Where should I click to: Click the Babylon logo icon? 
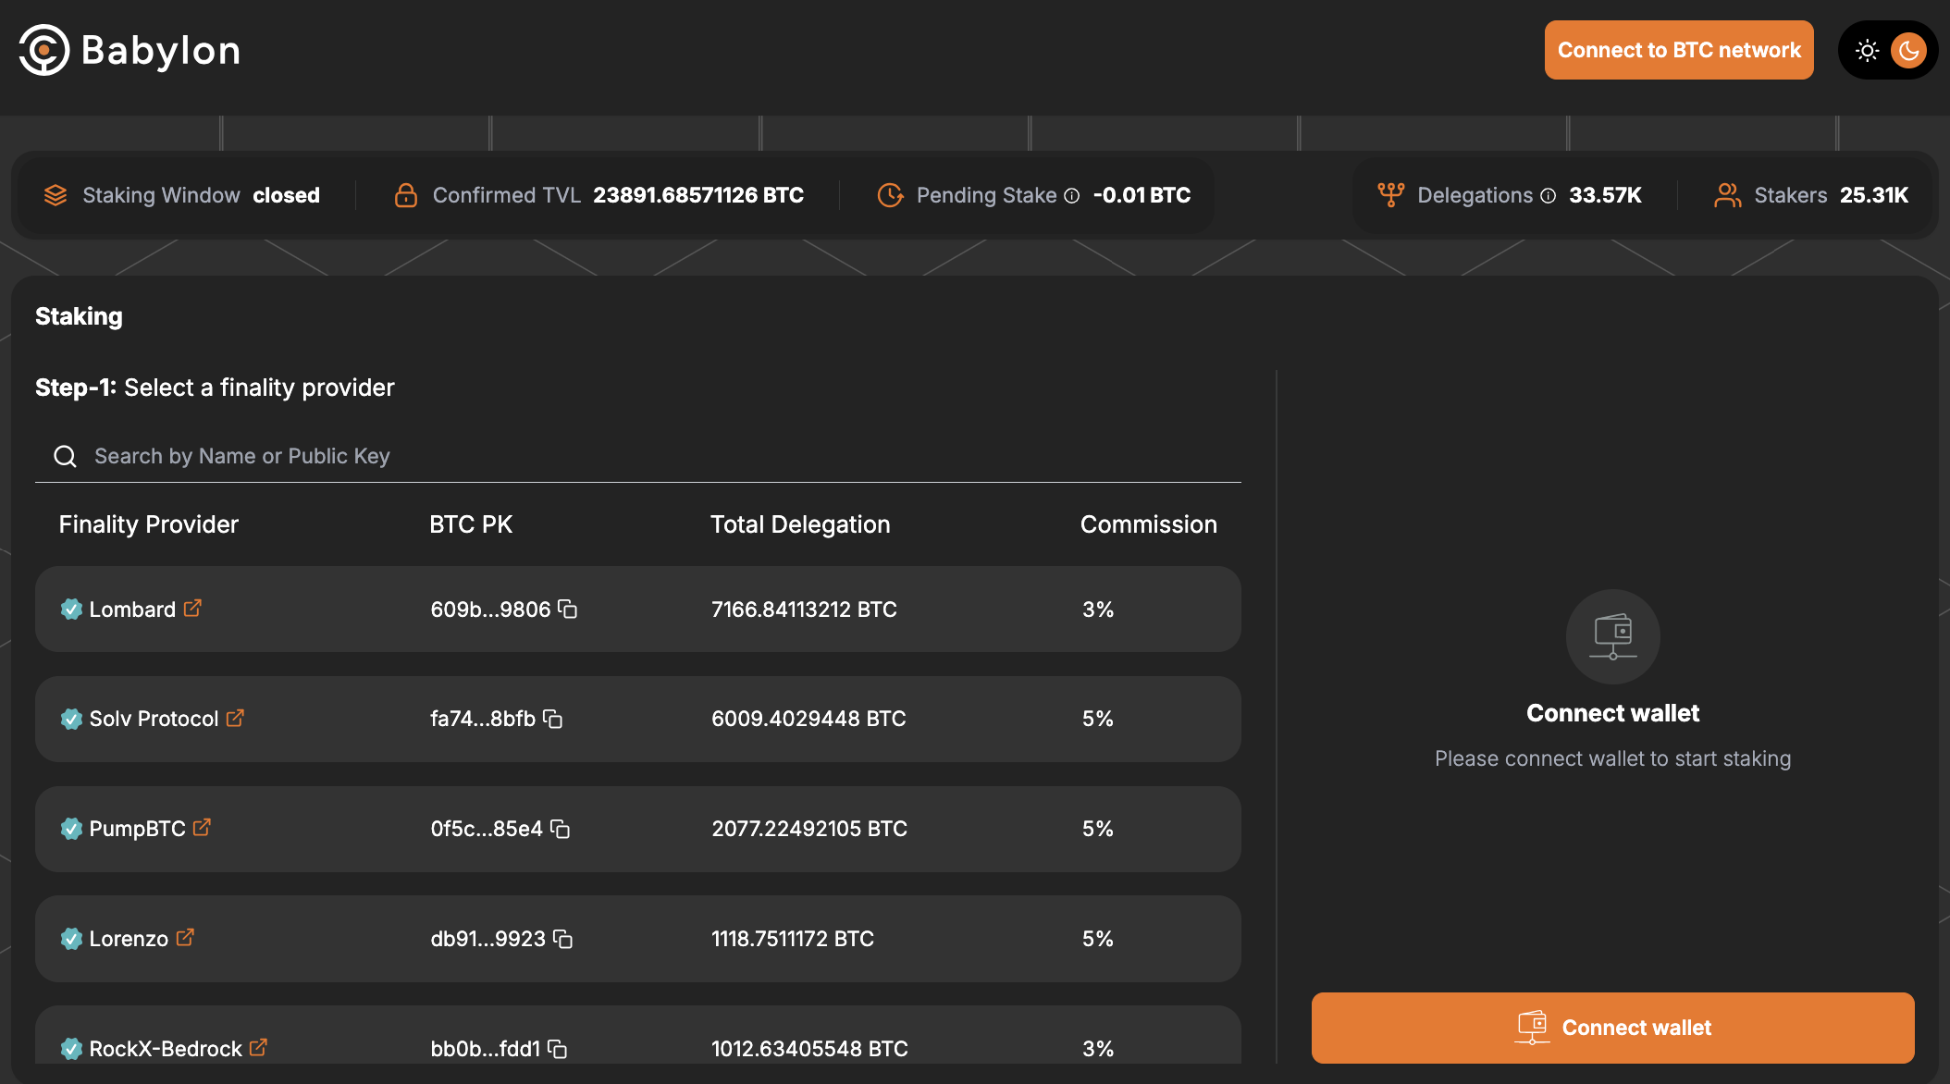click(x=43, y=50)
